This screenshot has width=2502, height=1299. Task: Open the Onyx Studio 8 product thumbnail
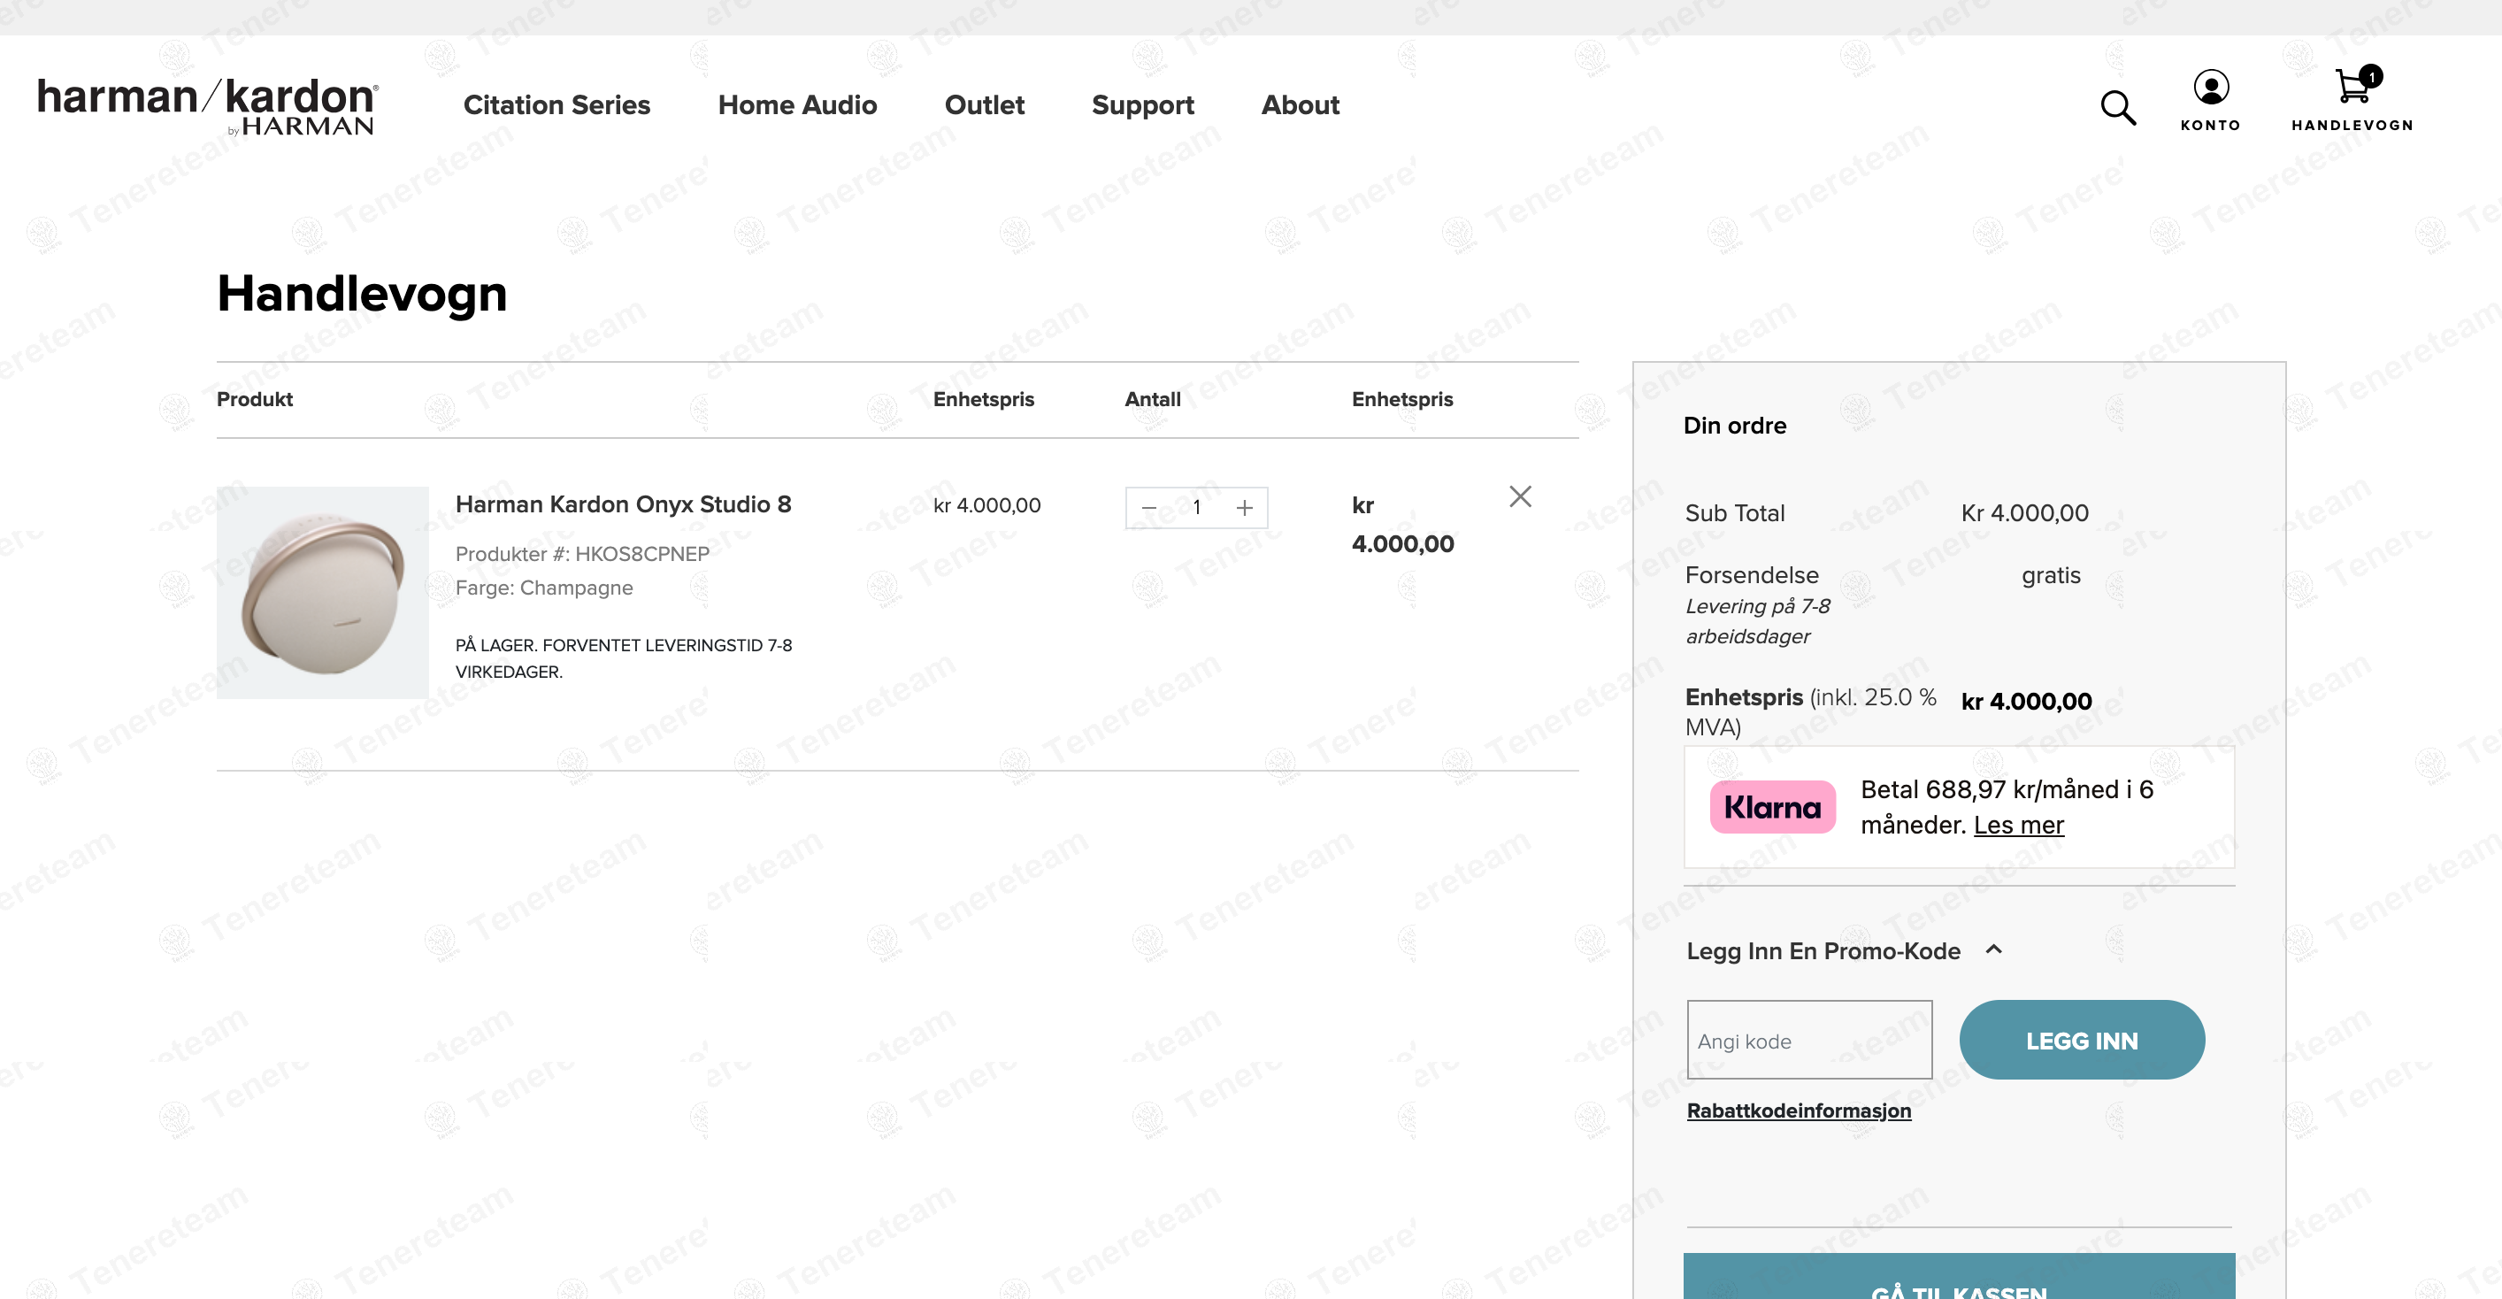point(322,593)
